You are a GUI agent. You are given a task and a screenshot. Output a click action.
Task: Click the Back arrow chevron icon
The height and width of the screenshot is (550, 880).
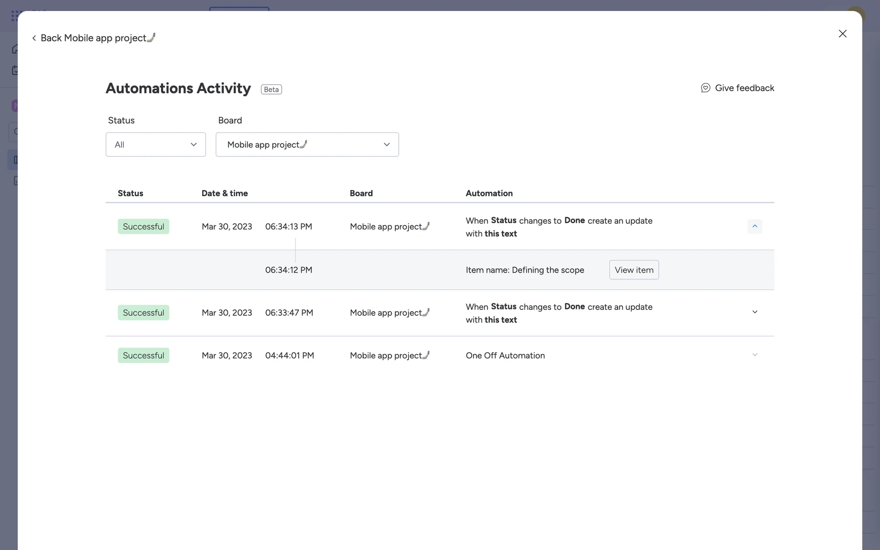34,38
